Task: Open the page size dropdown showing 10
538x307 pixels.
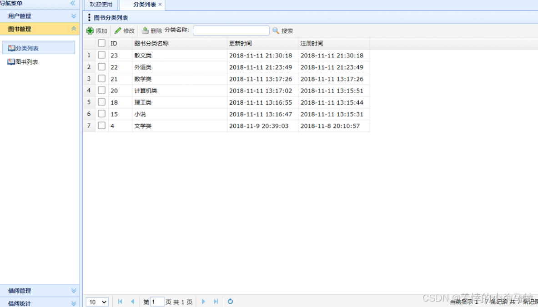Action: click(x=96, y=302)
